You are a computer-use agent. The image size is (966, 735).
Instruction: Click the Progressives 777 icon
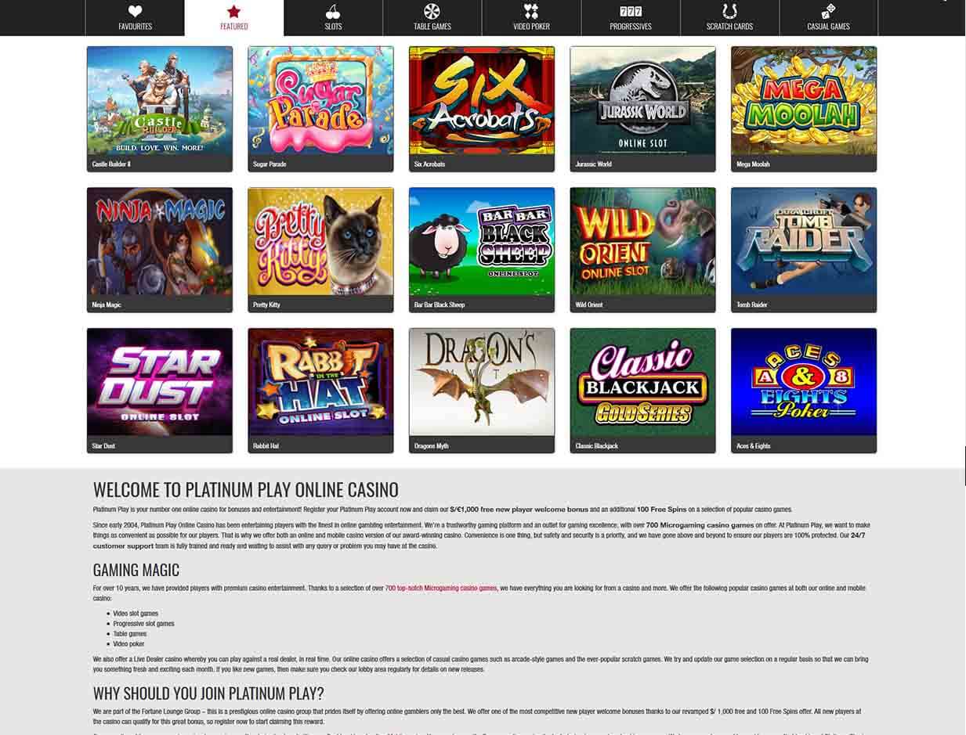630,12
